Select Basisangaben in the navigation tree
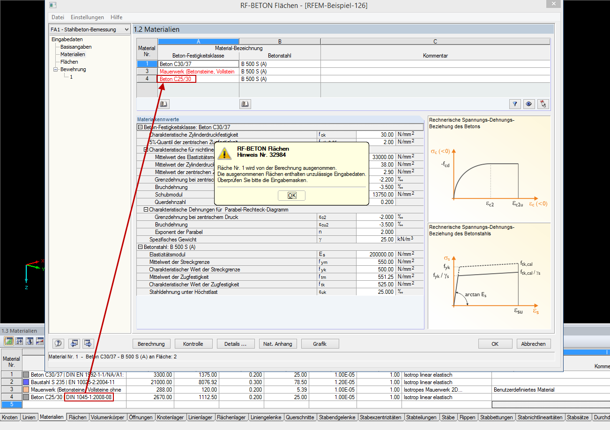 pyautogui.click(x=76, y=47)
